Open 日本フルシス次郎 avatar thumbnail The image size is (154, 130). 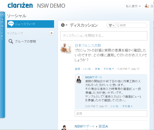click(x=66, y=49)
